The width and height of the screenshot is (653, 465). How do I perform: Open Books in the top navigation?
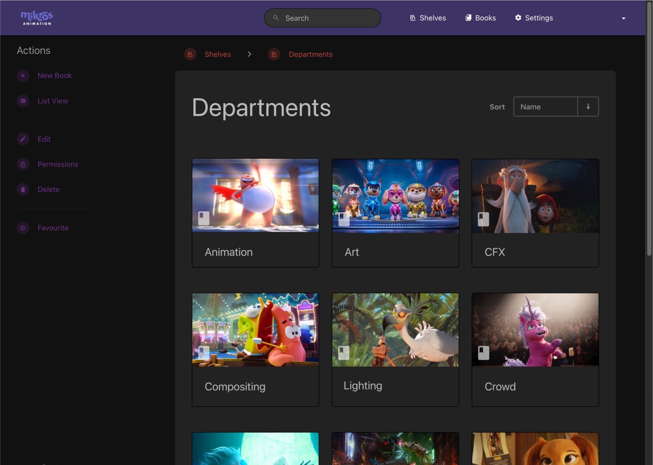click(481, 18)
